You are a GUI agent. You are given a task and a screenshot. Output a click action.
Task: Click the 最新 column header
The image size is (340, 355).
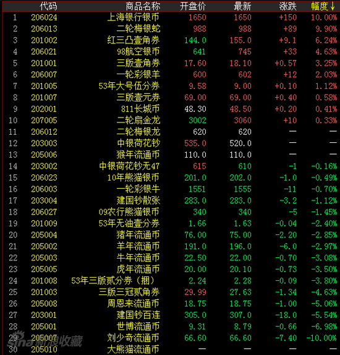click(x=242, y=6)
